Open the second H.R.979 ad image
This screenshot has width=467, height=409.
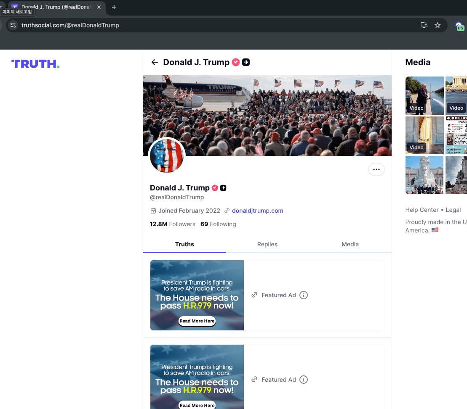197,377
